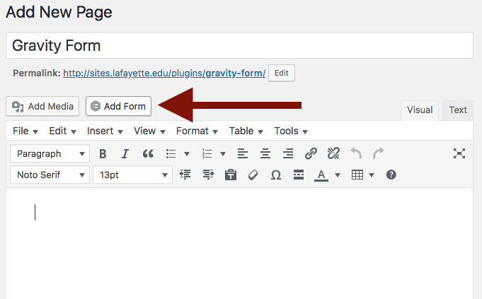Click the Gravity Form title field
Viewport: 482px width, 299px height.
coord(239,45)
